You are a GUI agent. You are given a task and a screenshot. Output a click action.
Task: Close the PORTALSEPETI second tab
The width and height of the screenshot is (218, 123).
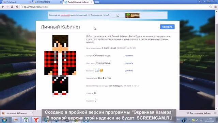pos(61,2)
